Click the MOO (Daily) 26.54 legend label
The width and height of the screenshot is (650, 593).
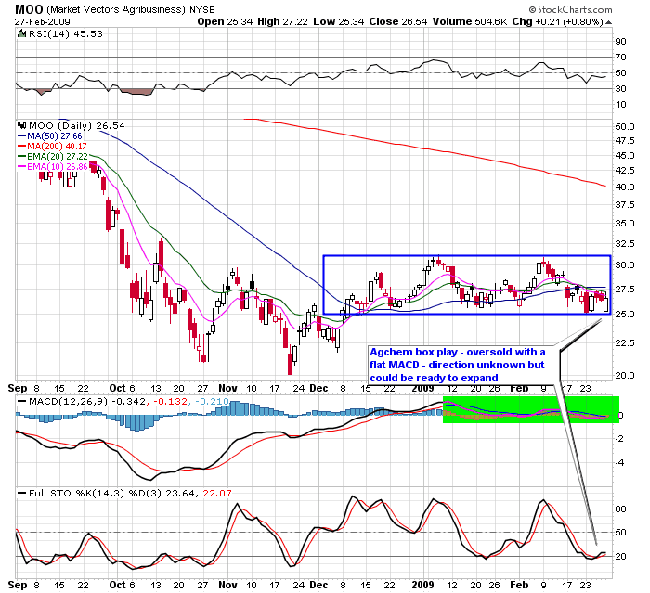(x=77, y=125)
